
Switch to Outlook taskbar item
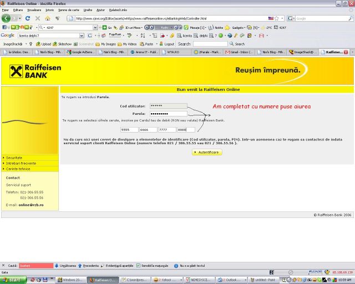coord(231,280)
